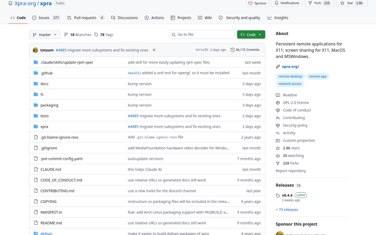
Task: Open the commit history clock icon
Action: [x=232, y=50]
